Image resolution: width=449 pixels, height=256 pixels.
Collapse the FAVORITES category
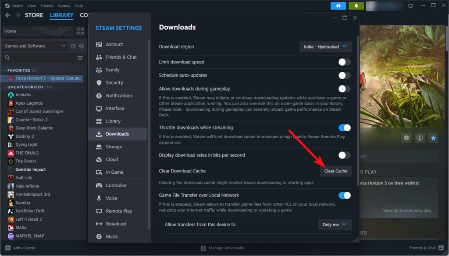pyautogui.click(x=4, y=70)
